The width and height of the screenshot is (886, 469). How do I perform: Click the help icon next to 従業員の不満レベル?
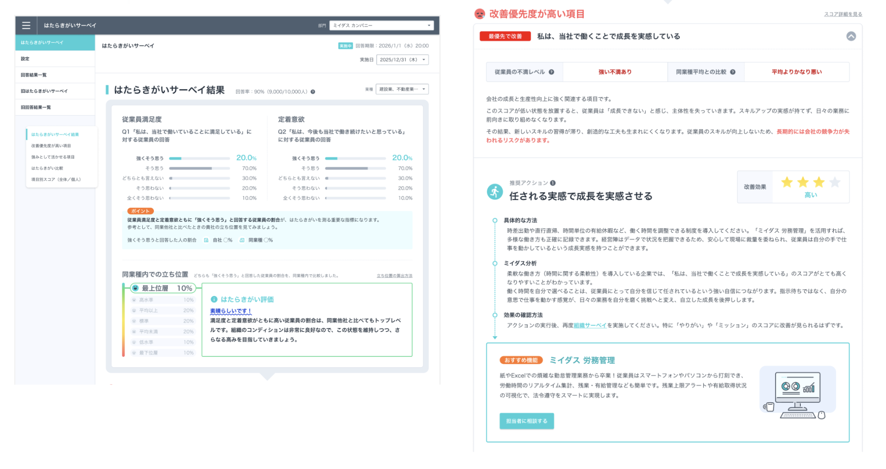tap(552, 72)
